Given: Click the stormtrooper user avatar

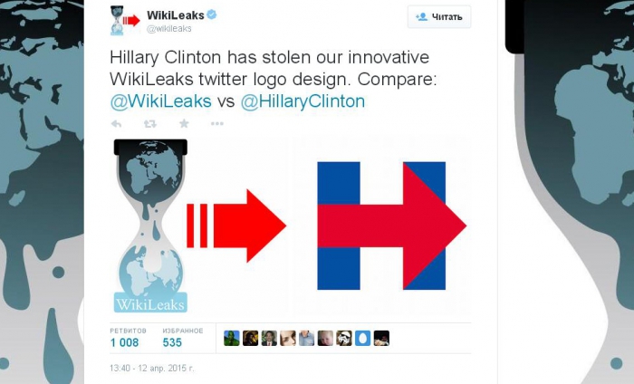Looking at the screenshot, I should 344,339.
